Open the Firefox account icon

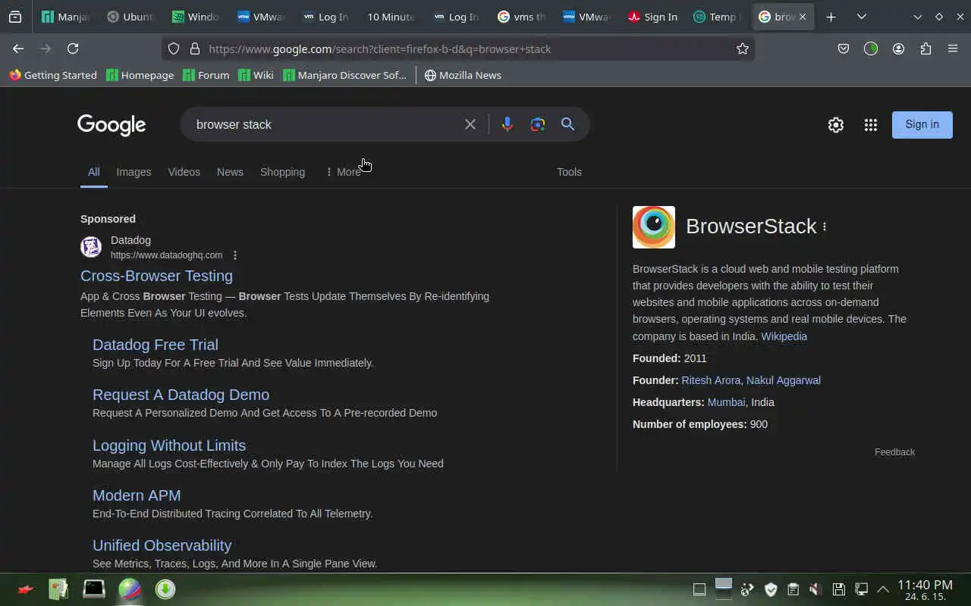(x=899, y=48)
